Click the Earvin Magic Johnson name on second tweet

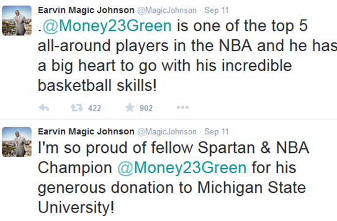[x=86, y=131]
